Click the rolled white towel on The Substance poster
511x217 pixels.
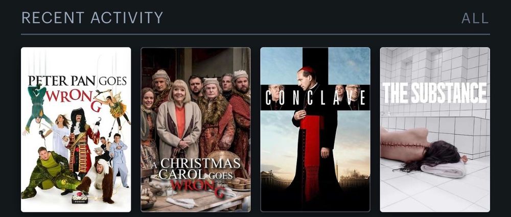[x=443, y=170]
